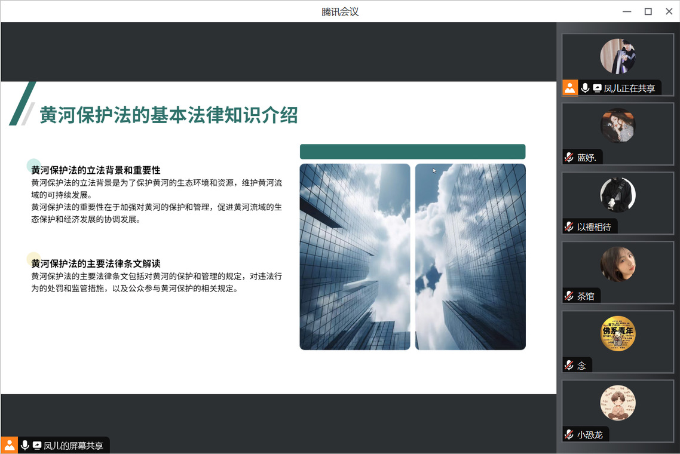The image size is (680, 454).
Task: Click the screen share icon beside 凤儿正在共享
Action: (597, 88)
